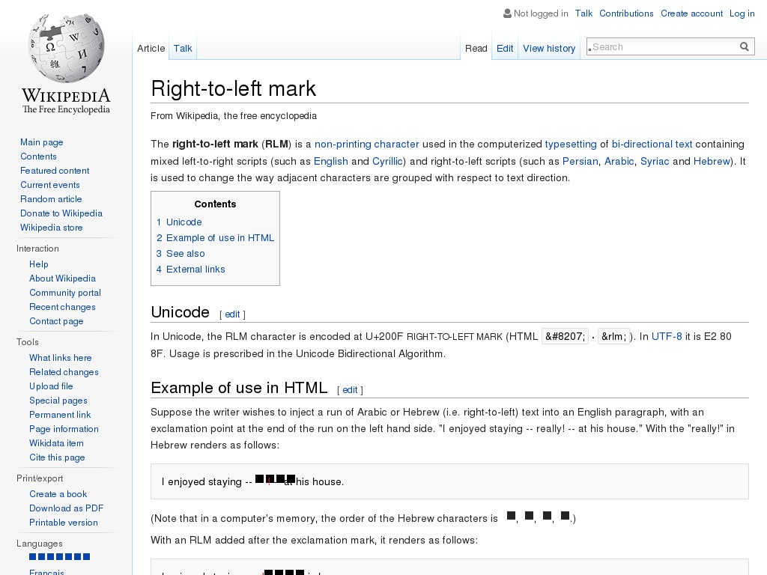This screenshot has height=575, width=767.
Task: Open Contents sidebar link
Action: pos(38,156)
